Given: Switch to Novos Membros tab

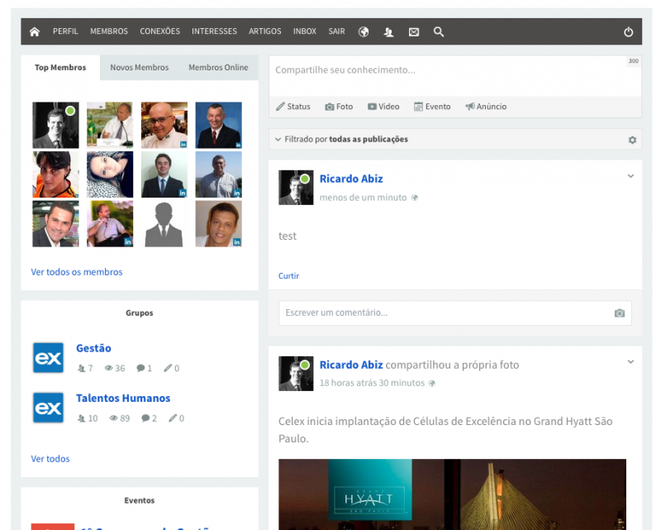Looking at the screenshot, I should coord(140,68).
